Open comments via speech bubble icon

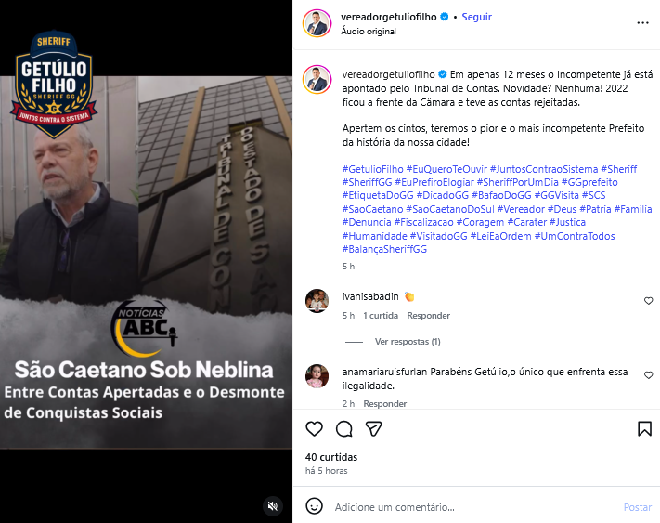point(343,428)
